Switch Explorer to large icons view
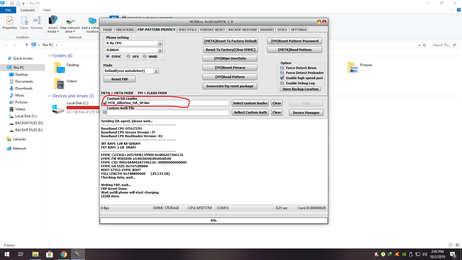Image resolution: width=462 pixels, height=260 pixels. click(458, 245)
